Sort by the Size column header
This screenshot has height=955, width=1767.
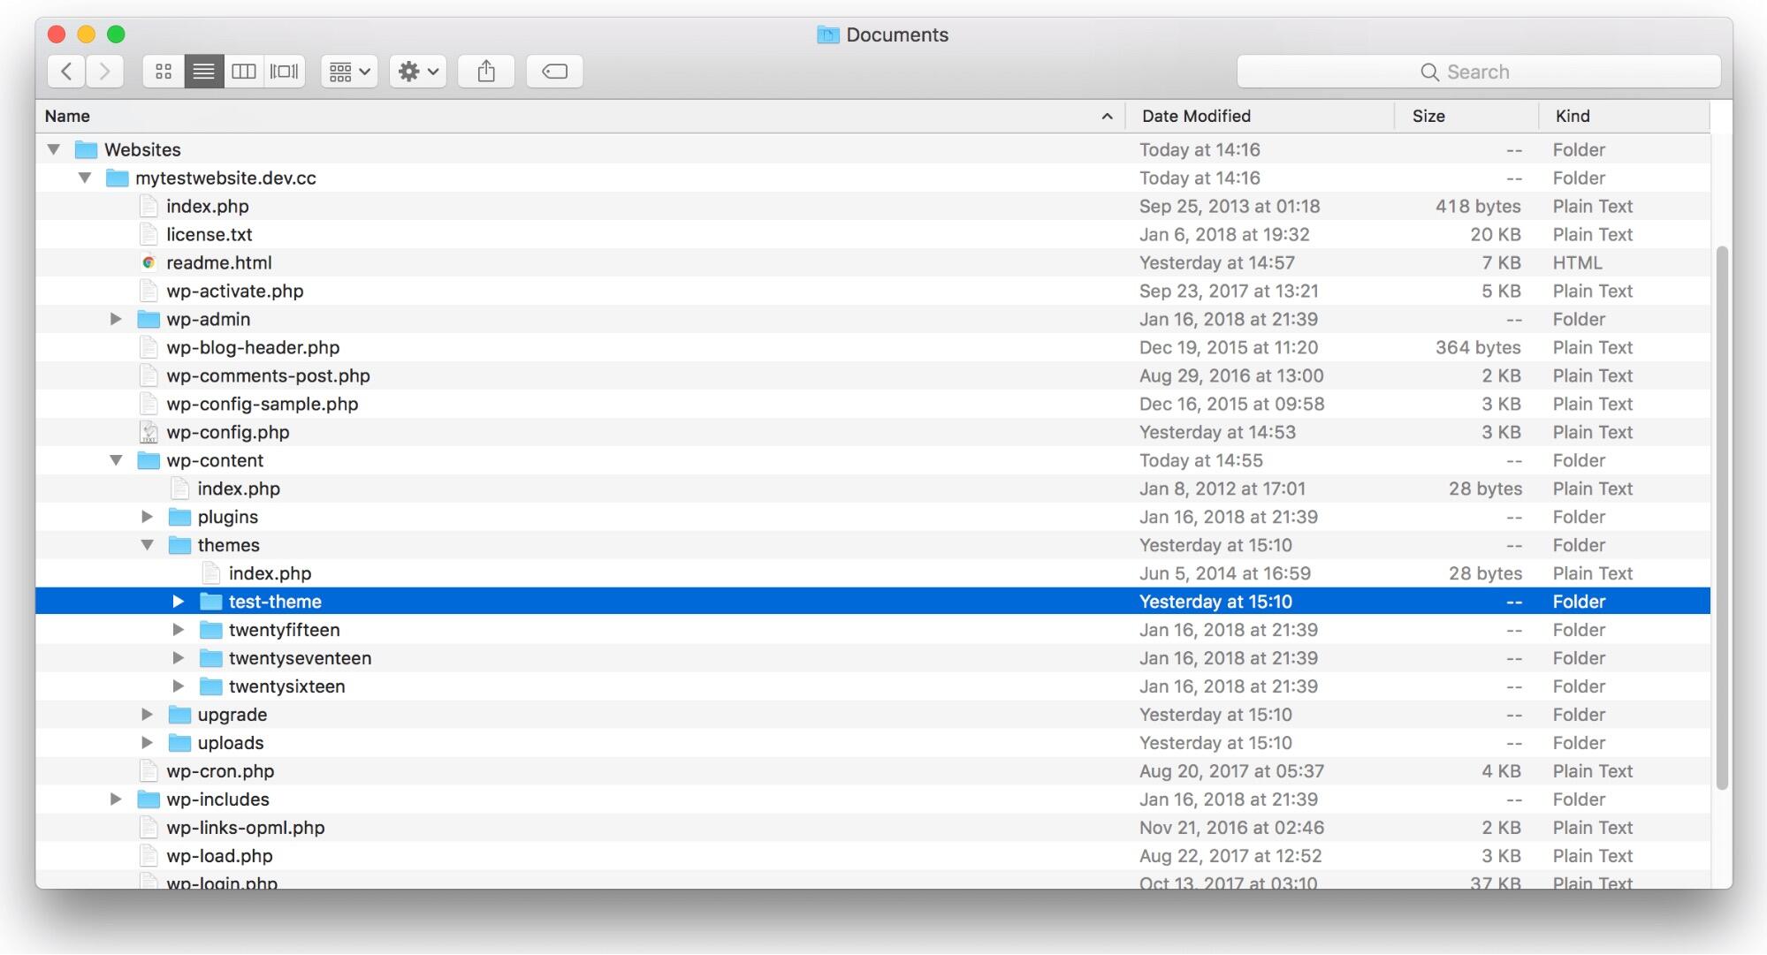tap(1428, 116)
